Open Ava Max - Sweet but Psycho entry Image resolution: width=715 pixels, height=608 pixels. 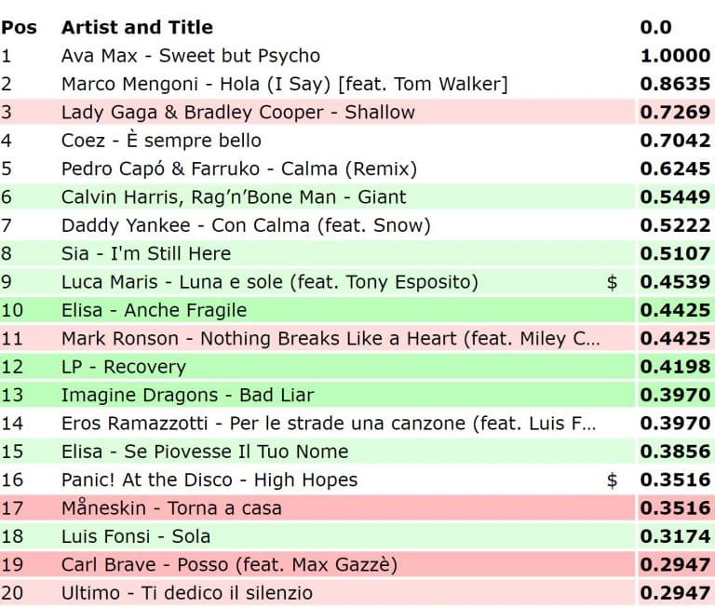pos(190,56)
